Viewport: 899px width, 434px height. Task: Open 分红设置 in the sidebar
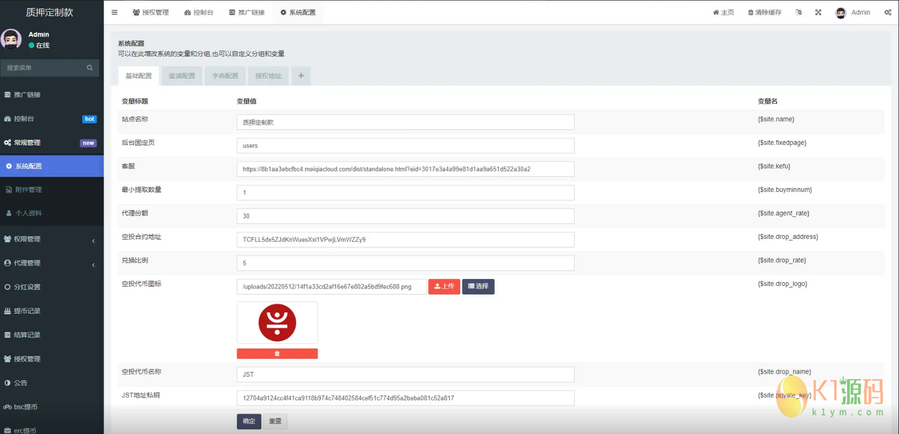point(52,287)
